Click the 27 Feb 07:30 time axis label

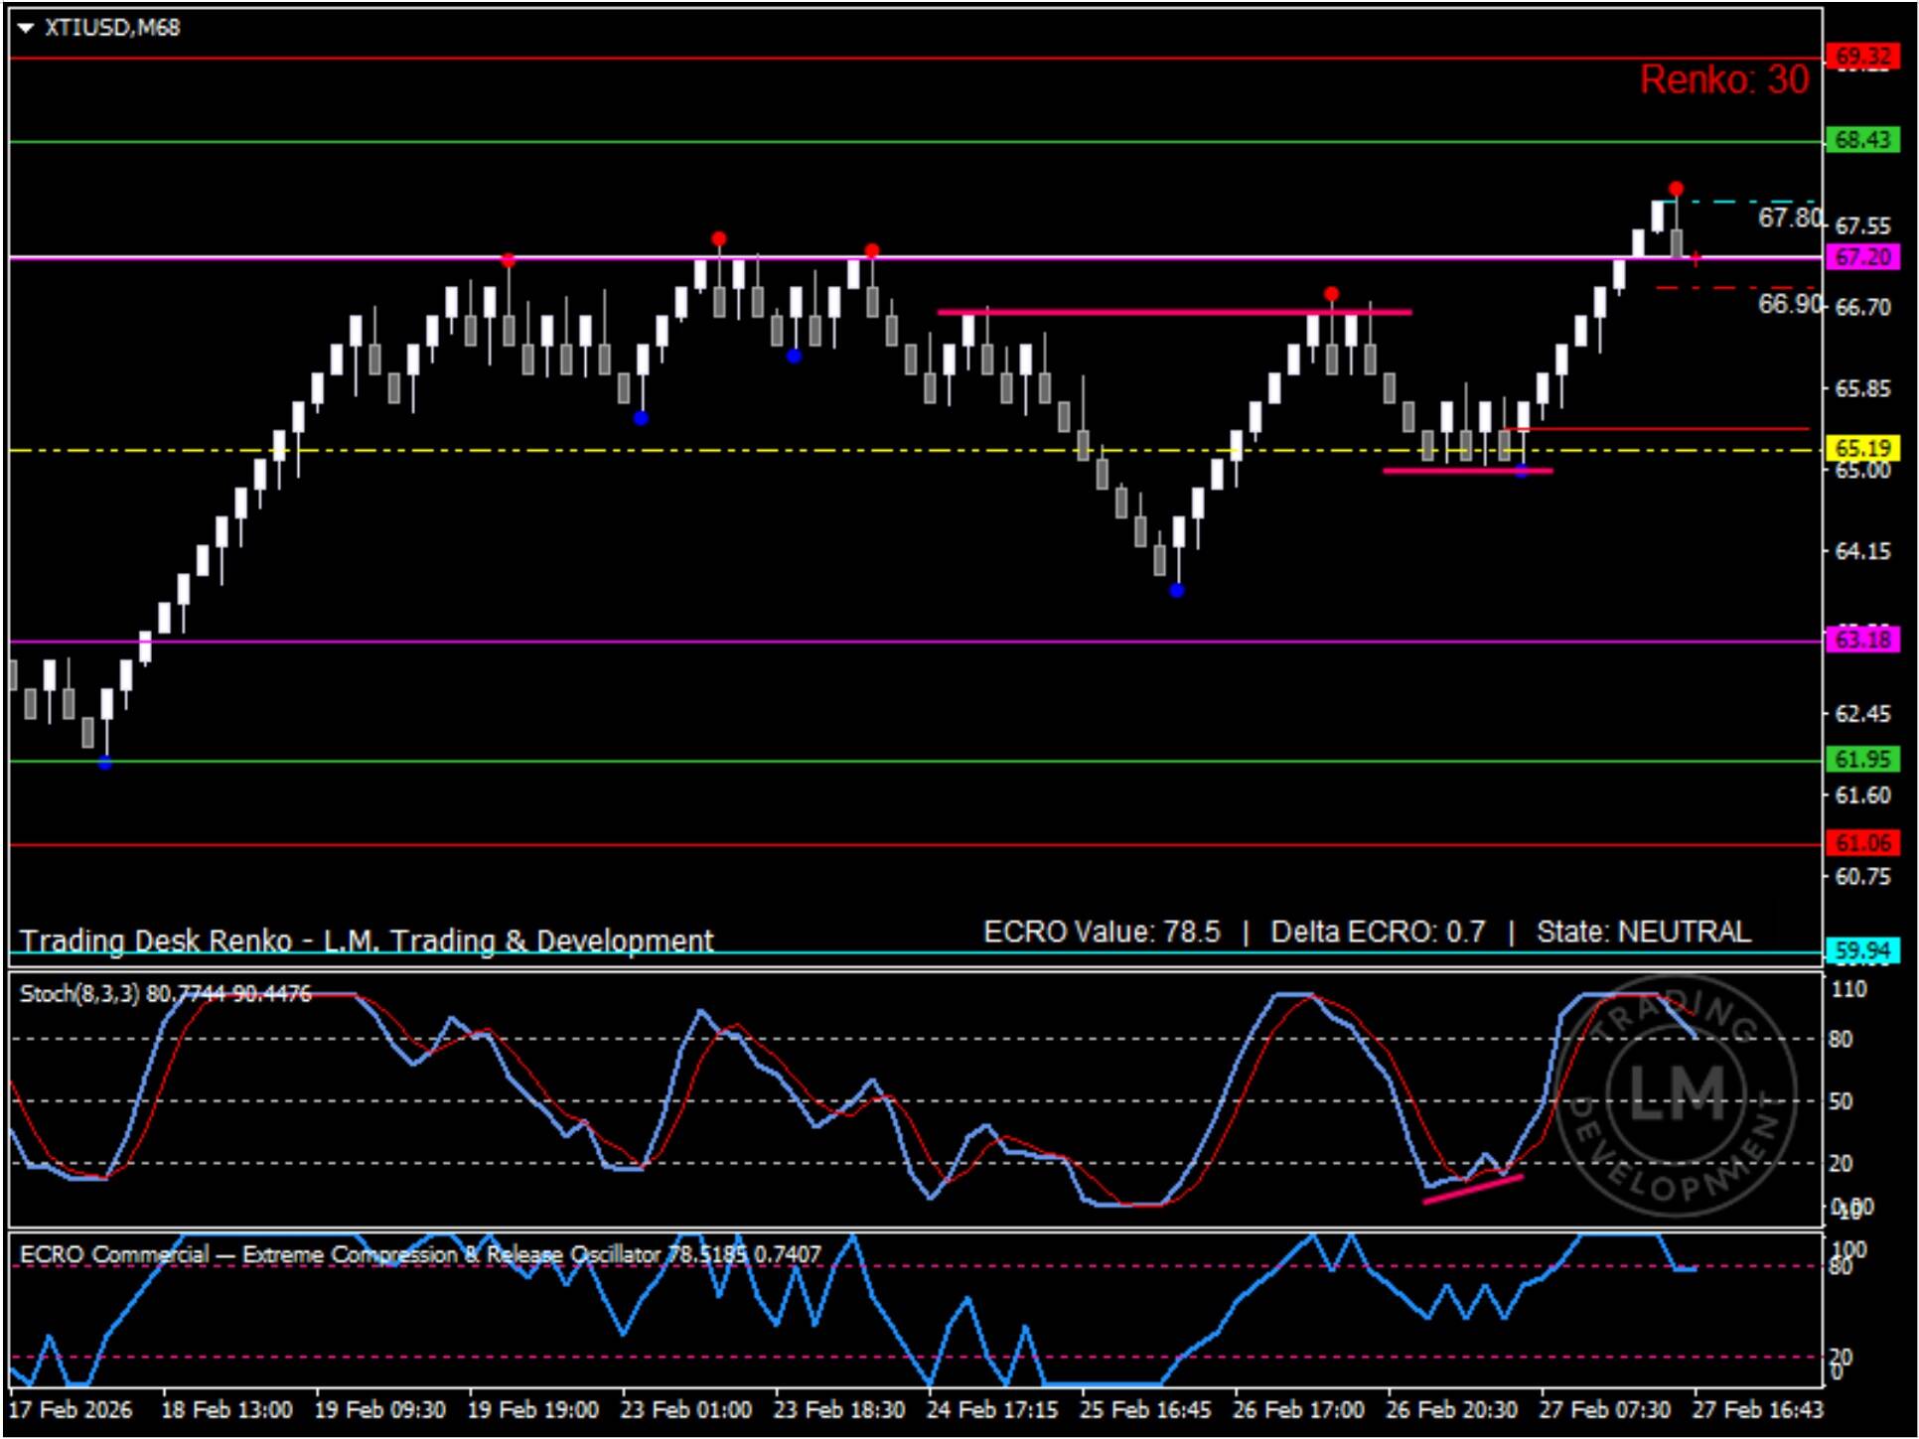(1604, 1410)
